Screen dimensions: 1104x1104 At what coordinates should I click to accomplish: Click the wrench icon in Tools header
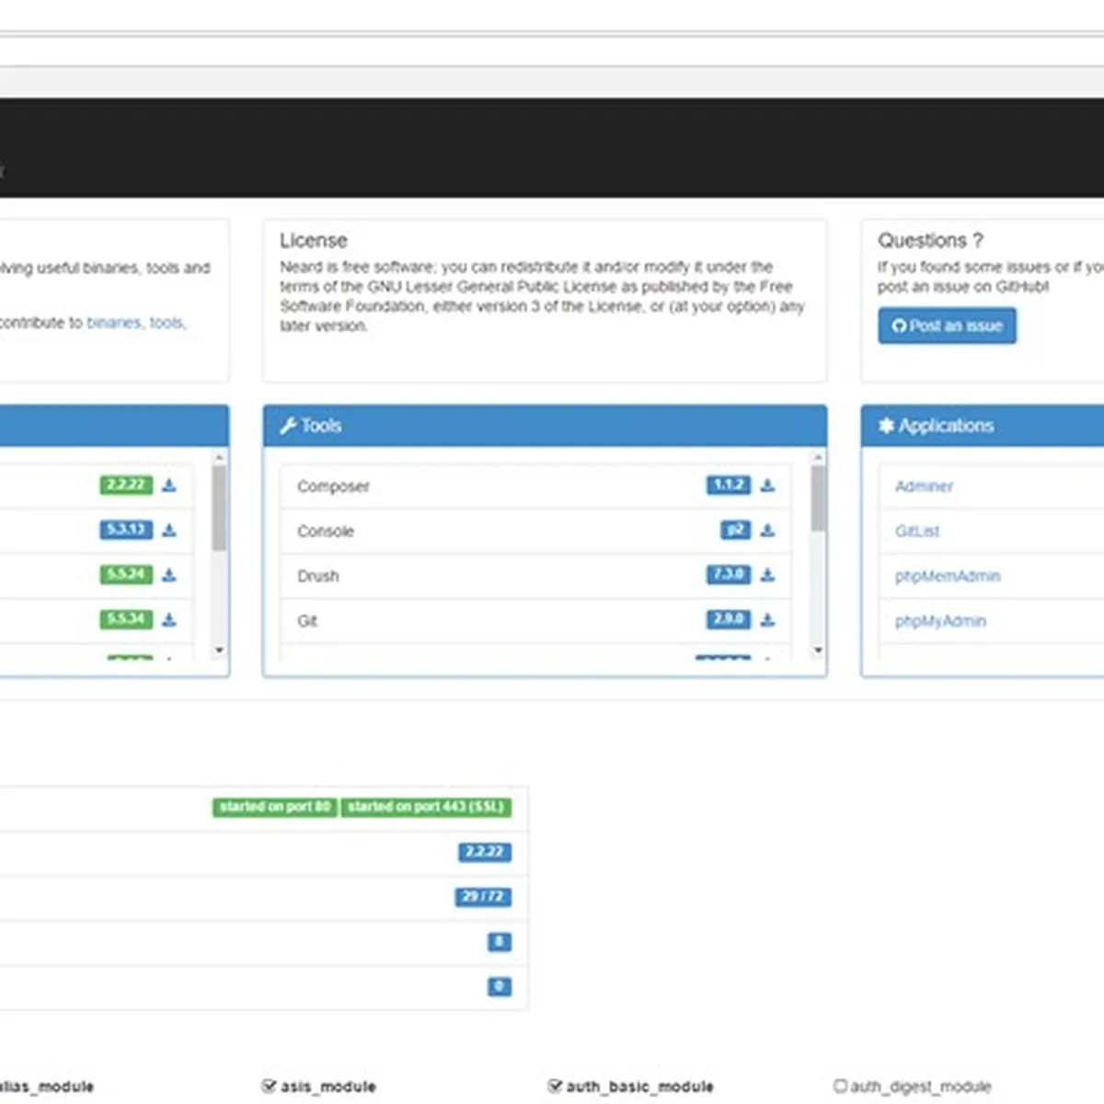point(288,425)
